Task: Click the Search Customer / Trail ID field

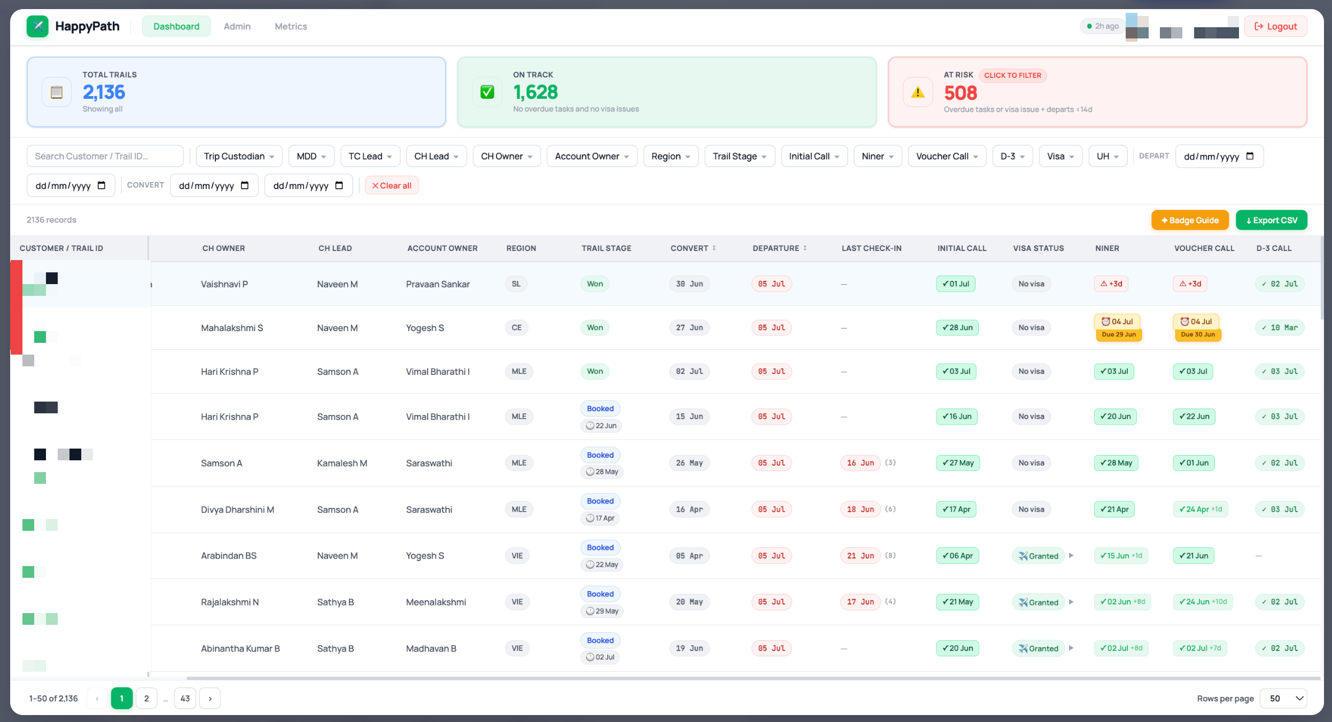Action: (x=105, y=156)
